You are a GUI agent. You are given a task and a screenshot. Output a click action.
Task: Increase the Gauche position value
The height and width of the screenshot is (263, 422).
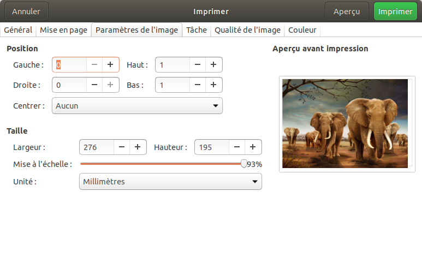[x=110, y=65]
